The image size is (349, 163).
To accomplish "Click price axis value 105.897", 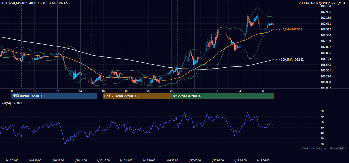I will [x=326, y=88].
